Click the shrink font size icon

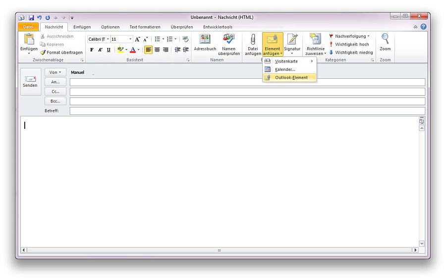146,39
